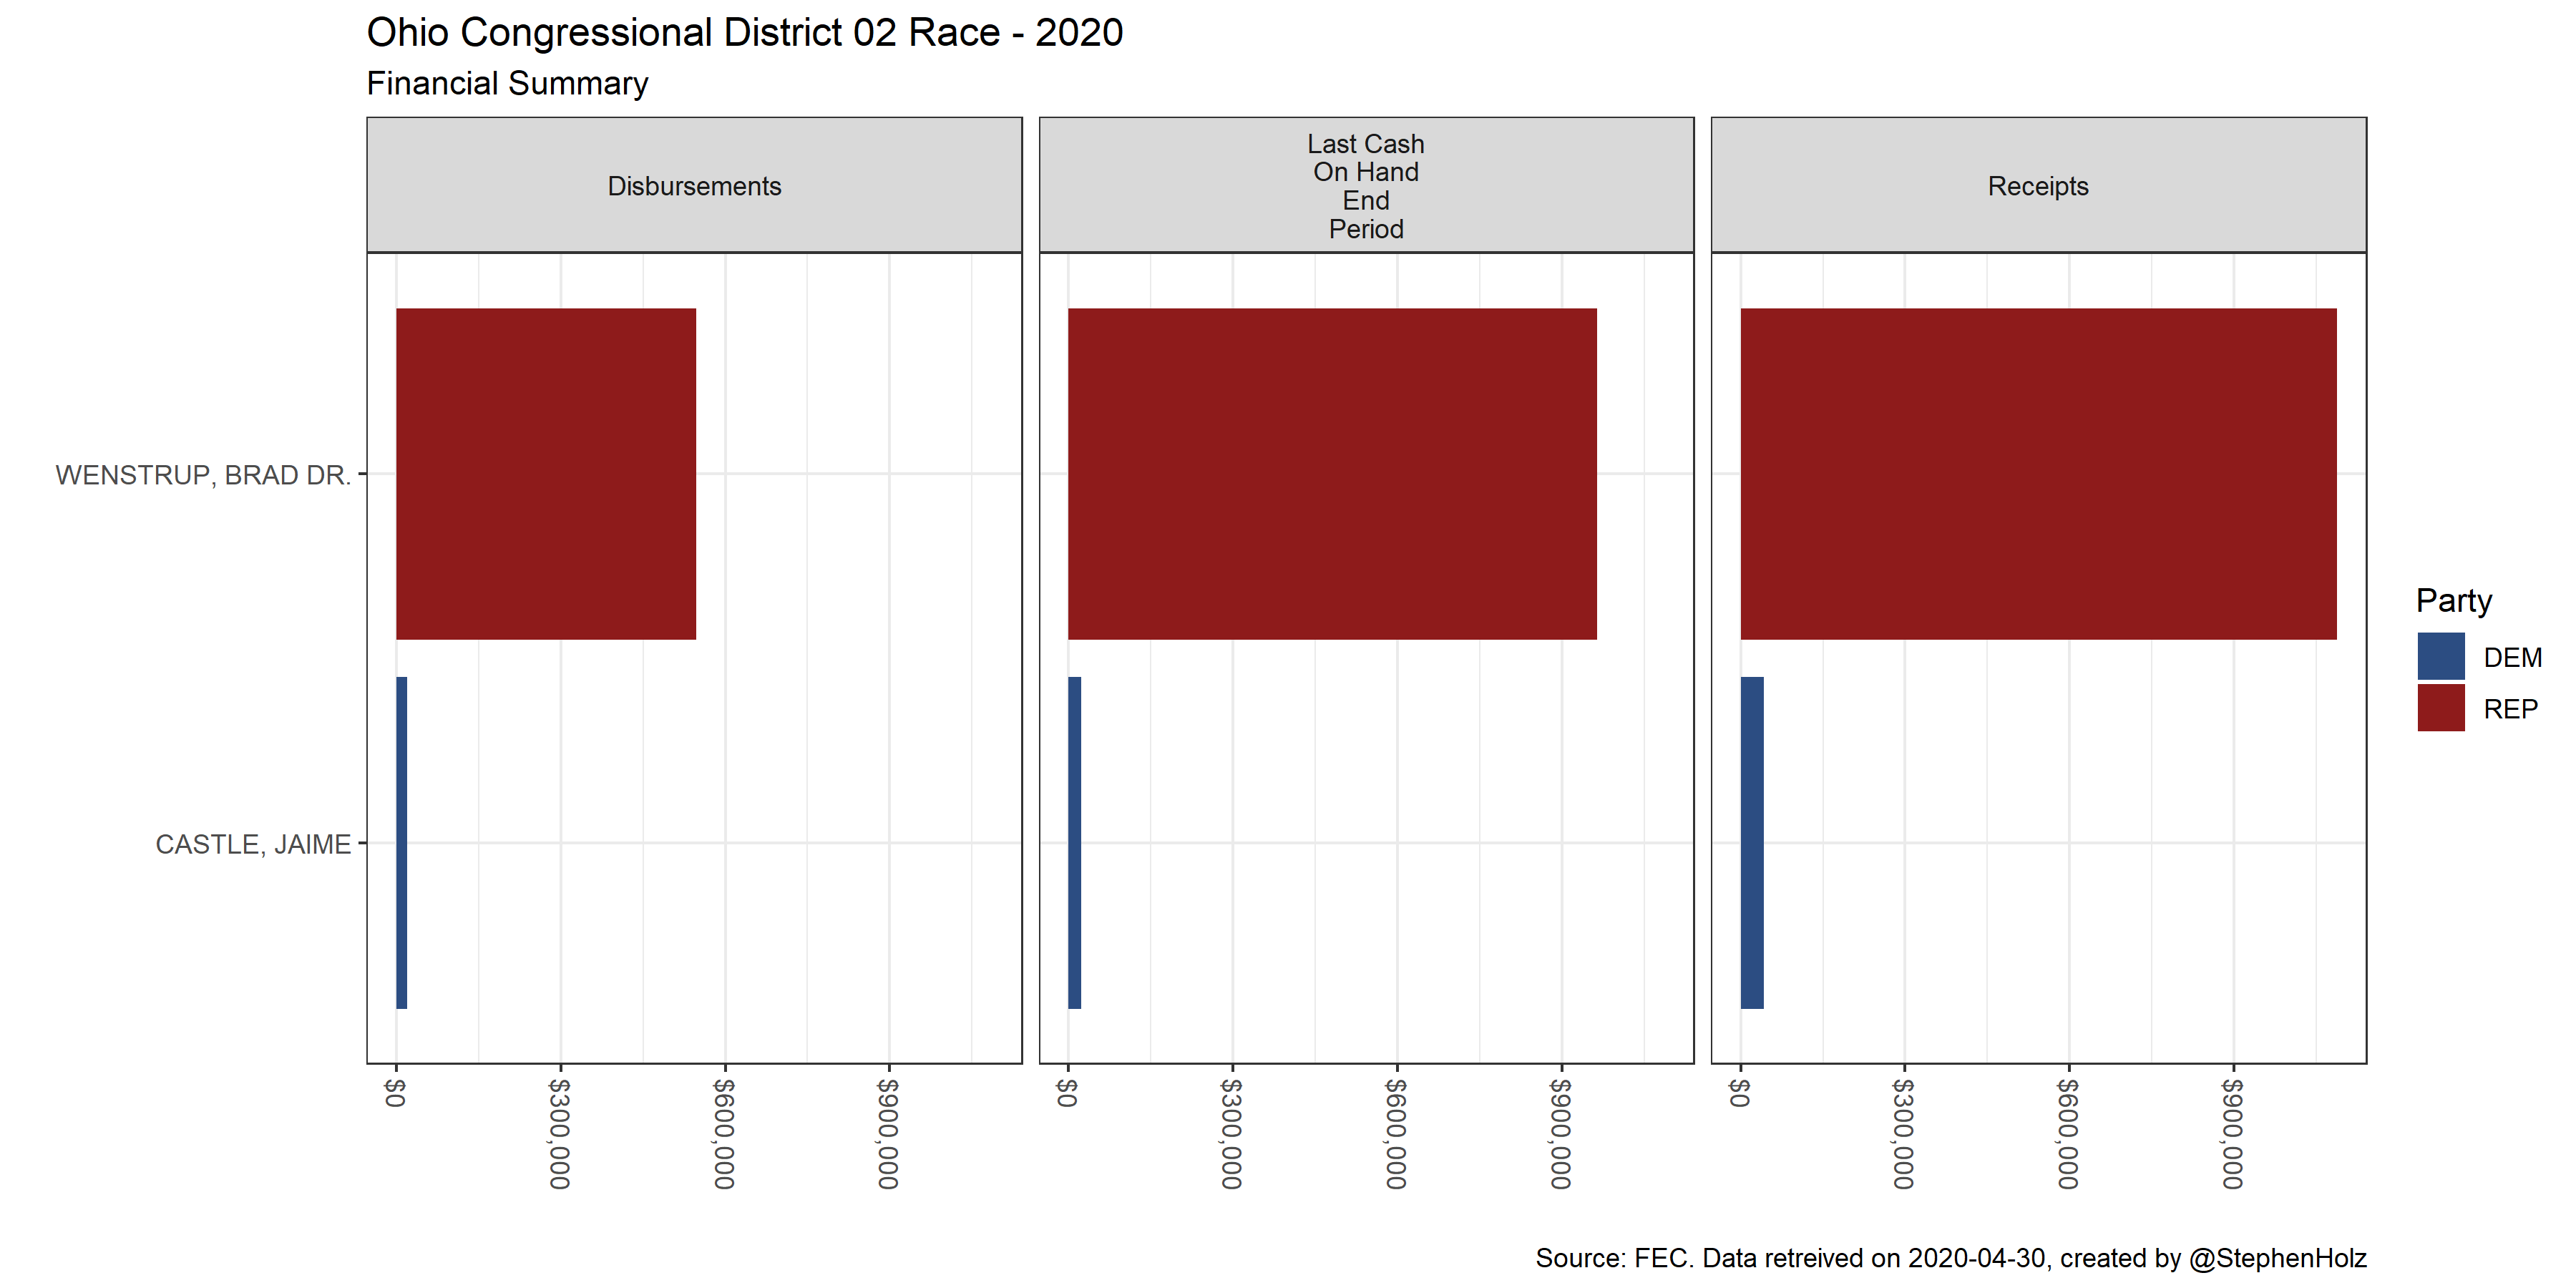Click Castle's blue Receipts bar
This screenshot has width=2576, height=1288.
pos(1751,842)
